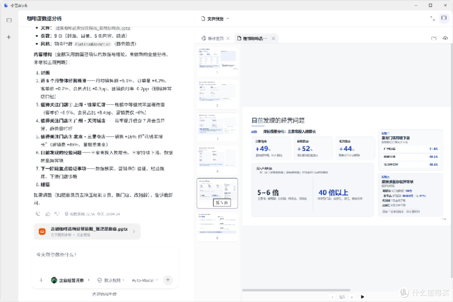Toggle the preview side panel icon
Screen dimensions: 453x302
coord(444,18)
